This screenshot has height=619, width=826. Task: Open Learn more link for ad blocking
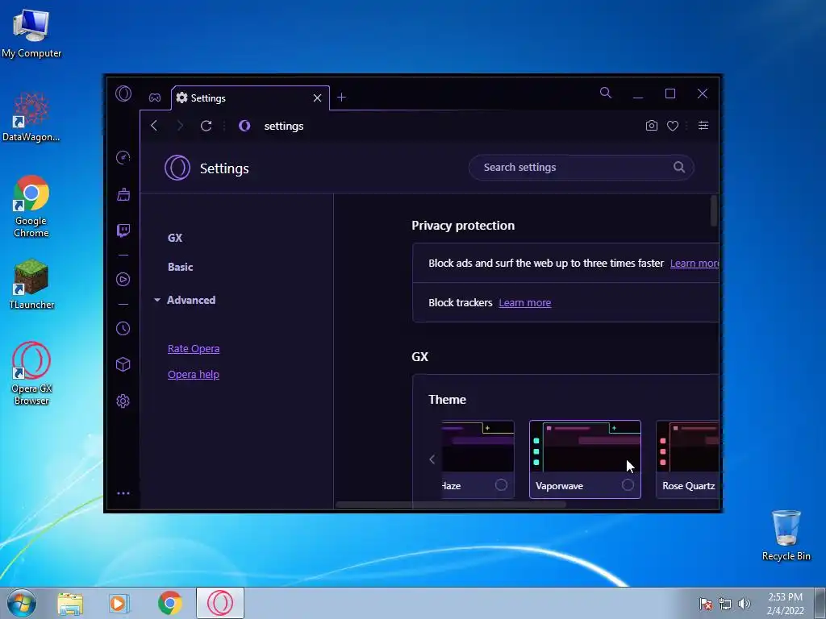pos(695,264)
